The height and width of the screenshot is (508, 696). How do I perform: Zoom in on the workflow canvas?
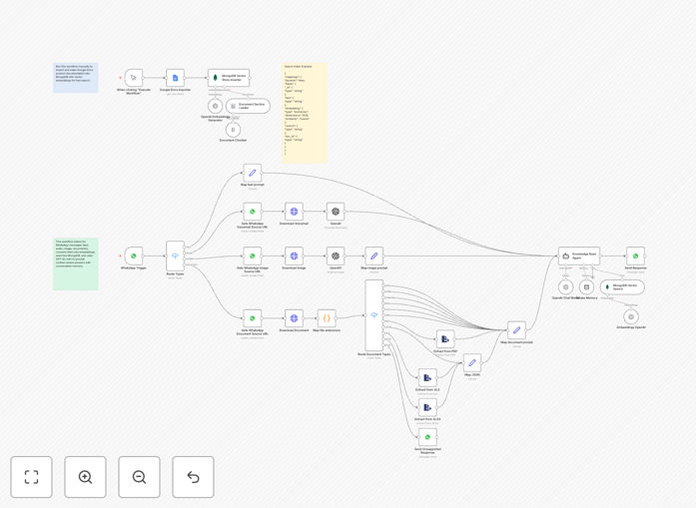pyautogui.click(x=85, y=477)
